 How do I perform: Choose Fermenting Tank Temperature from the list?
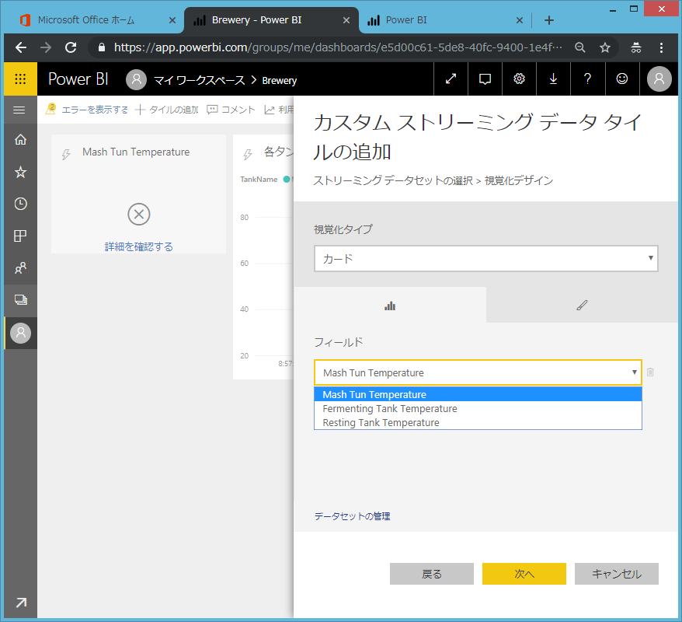pyautogui.click(x=478, y=408)
